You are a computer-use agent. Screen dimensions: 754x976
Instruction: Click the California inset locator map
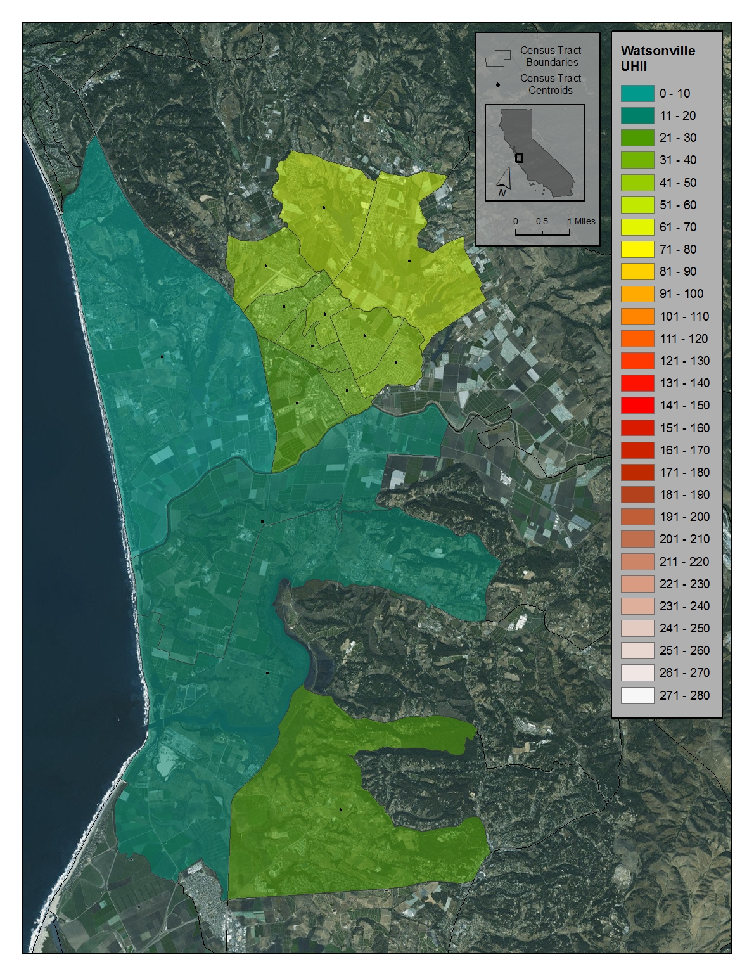point(535,153)
